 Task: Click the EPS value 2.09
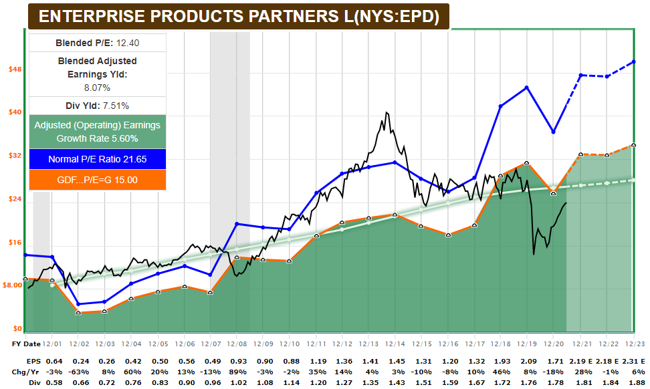pos(528,361)
